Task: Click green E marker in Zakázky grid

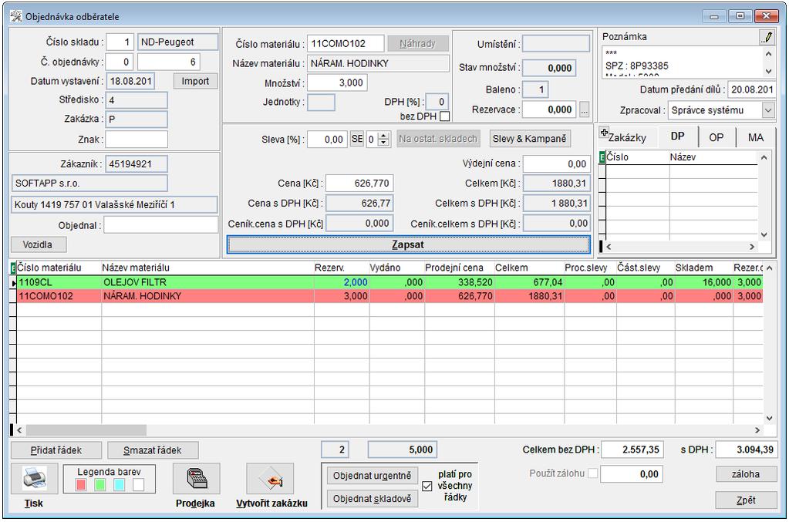Action: [602, 157]
